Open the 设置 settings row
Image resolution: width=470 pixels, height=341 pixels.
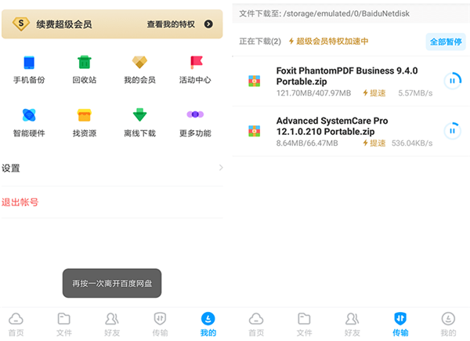click(112, 168)
